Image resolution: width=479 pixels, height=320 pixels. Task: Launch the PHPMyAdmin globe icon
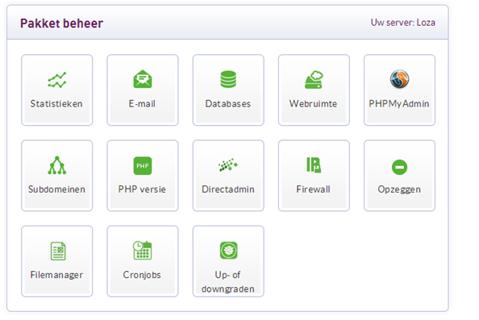coord(399,79)
